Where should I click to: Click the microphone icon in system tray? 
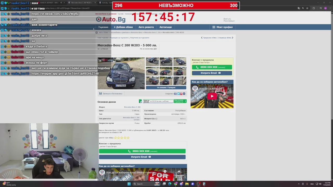[x=307, y=184]
